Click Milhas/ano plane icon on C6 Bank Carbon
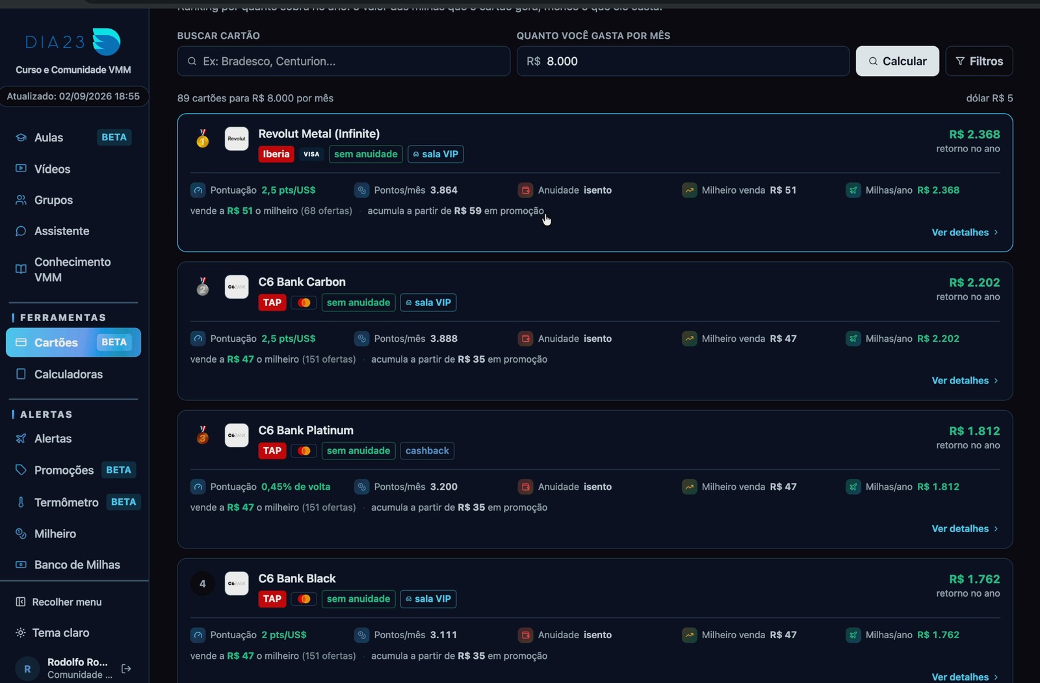The image size is (1040, 683). point(853,339)
